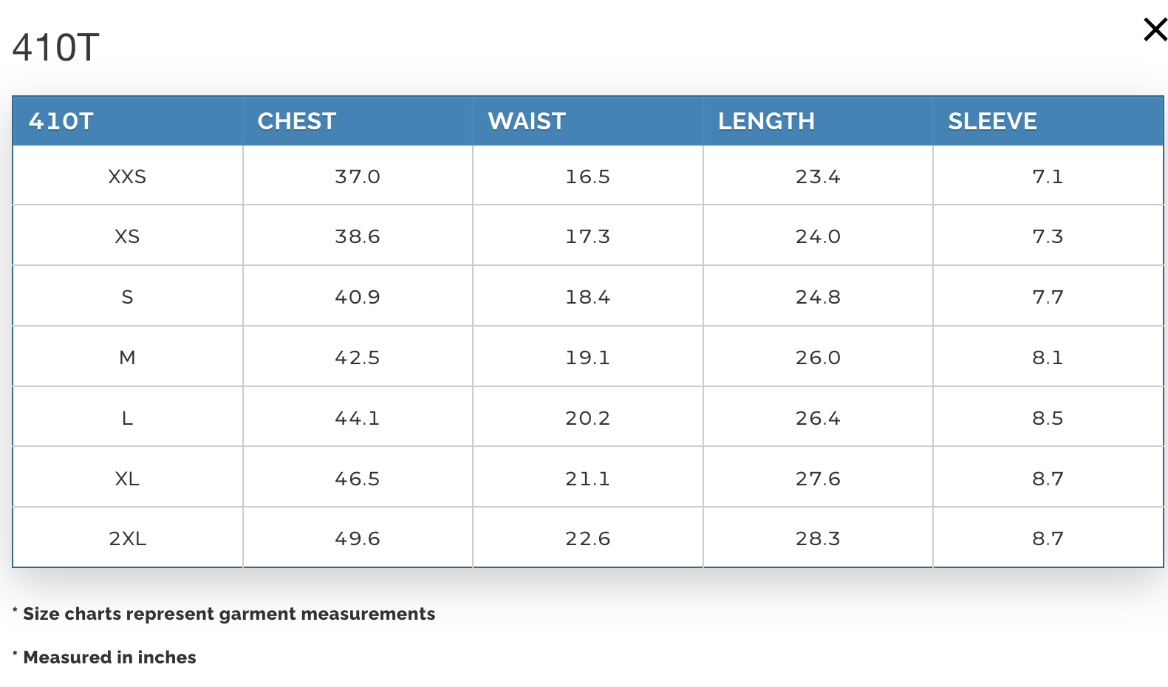Image resolution: width=1168 pixels, height=687 pixels.
Task: Select the XXS size row label
Action: (127, 177)
